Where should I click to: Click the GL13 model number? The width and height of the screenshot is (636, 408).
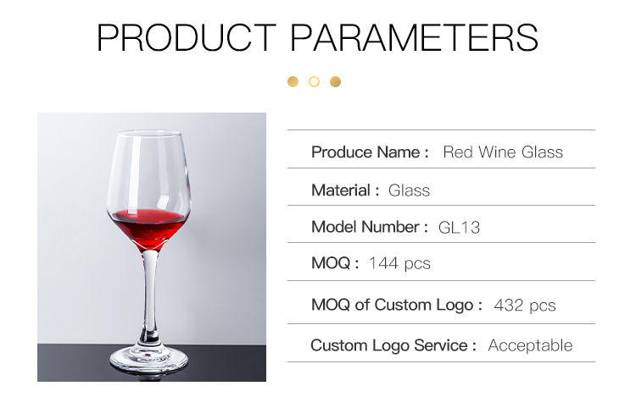pos(459,228)
